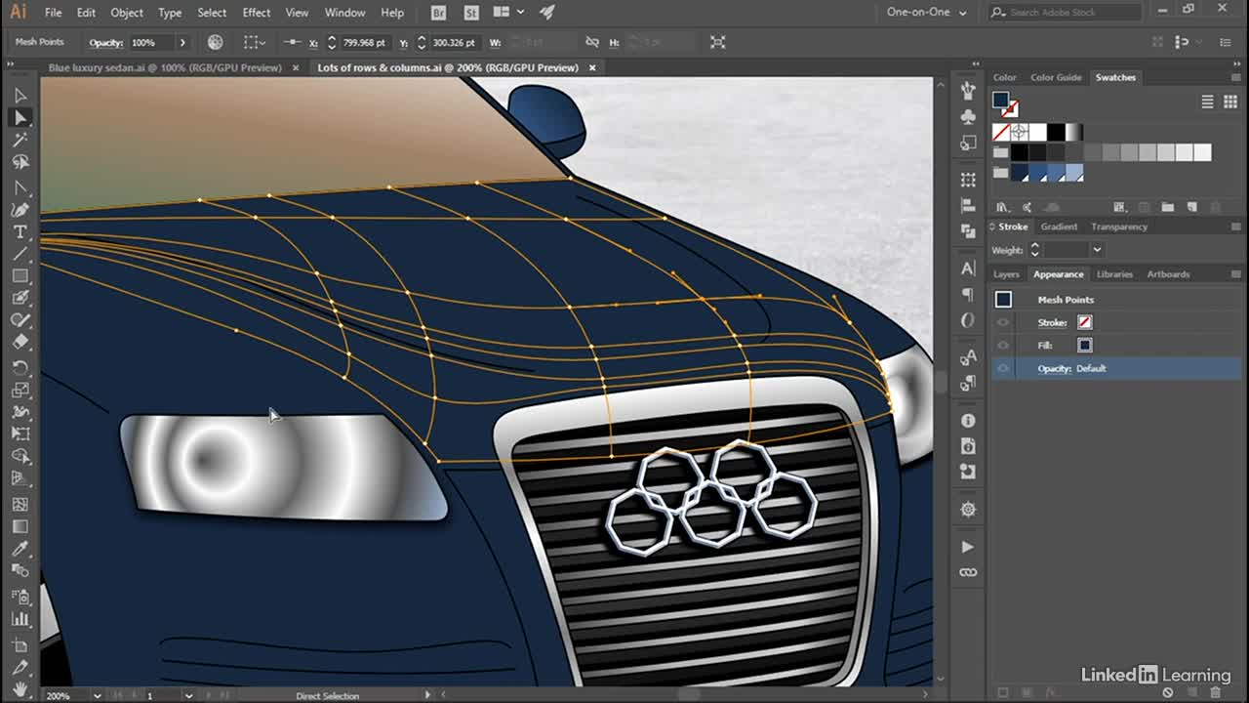Select the Curvature tool
The height and width of the screenshot is (703, 1249).
[x=20, y=210]
